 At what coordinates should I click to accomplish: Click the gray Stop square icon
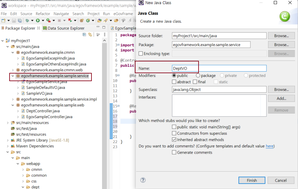pos(59,20)
